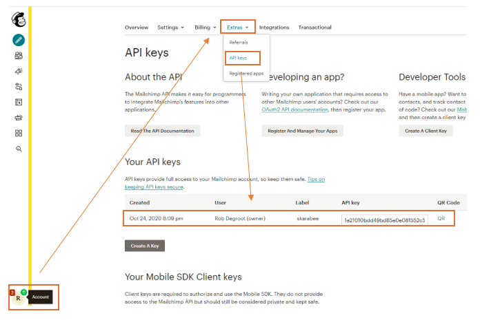This screenshot has height=320, width=500.
Task: Open the Create pencil icon
Action: (19, 40)
